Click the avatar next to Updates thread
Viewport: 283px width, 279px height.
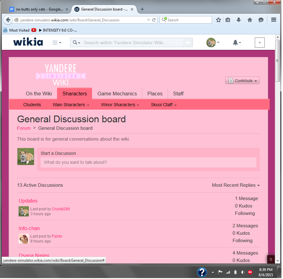pyautogui.click(x=24, y=211)
